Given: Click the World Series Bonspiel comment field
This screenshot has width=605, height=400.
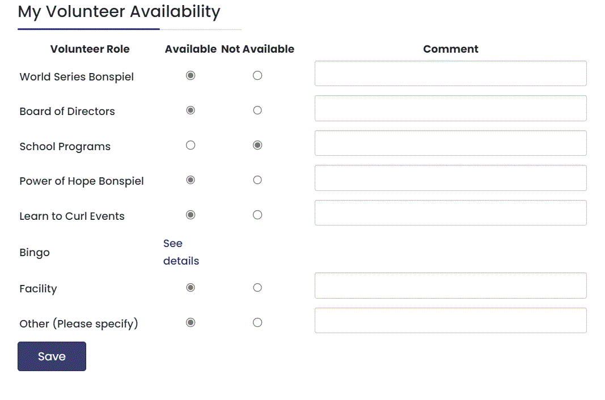Looking at the screenshot, I should [x=450, y=74].
